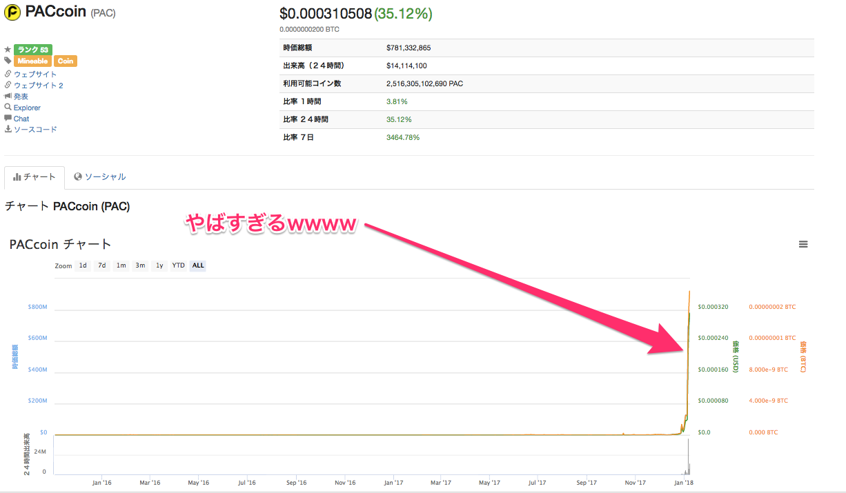Click the link icon beside ウェブサイト 2
The image size is (846, 493).
coord(8,85)
